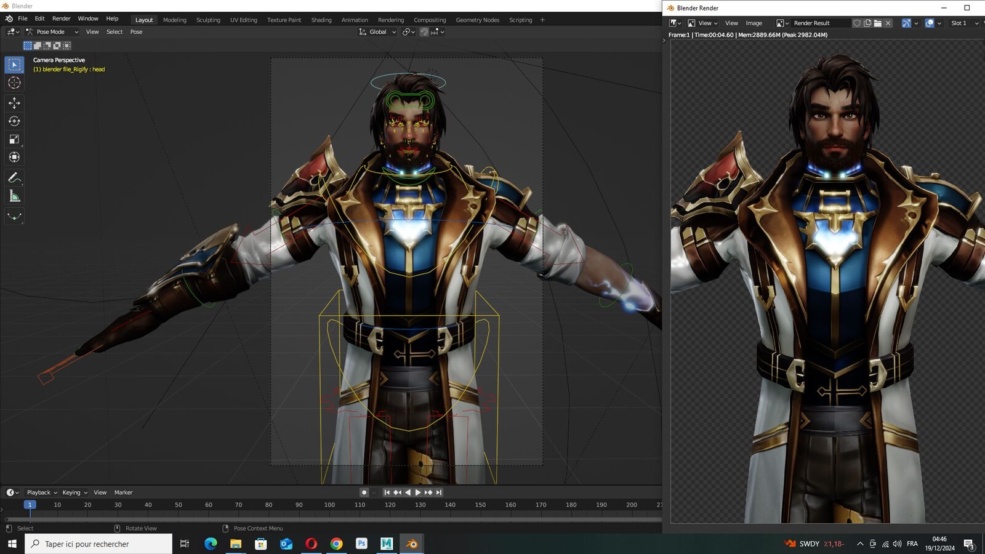Open timeline editor type dropdown

(12, 492)
